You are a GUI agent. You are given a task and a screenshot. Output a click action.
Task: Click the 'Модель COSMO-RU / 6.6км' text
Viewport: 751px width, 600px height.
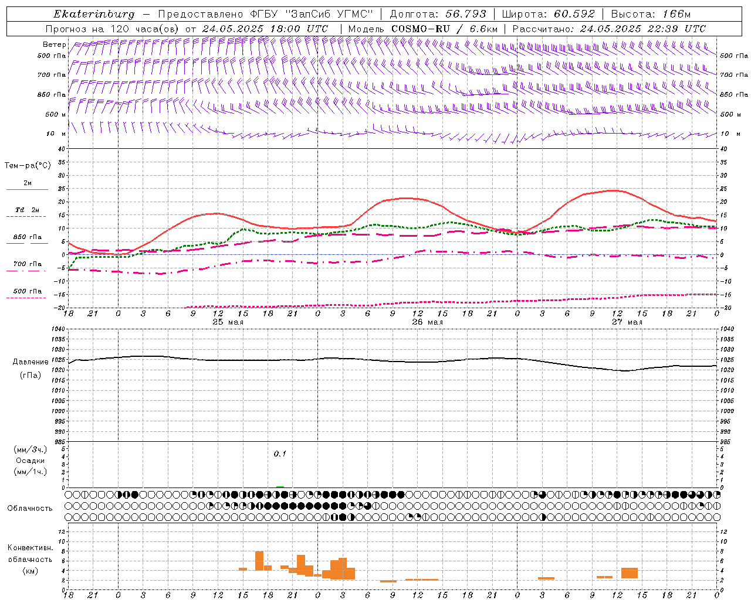coord(423,29)
